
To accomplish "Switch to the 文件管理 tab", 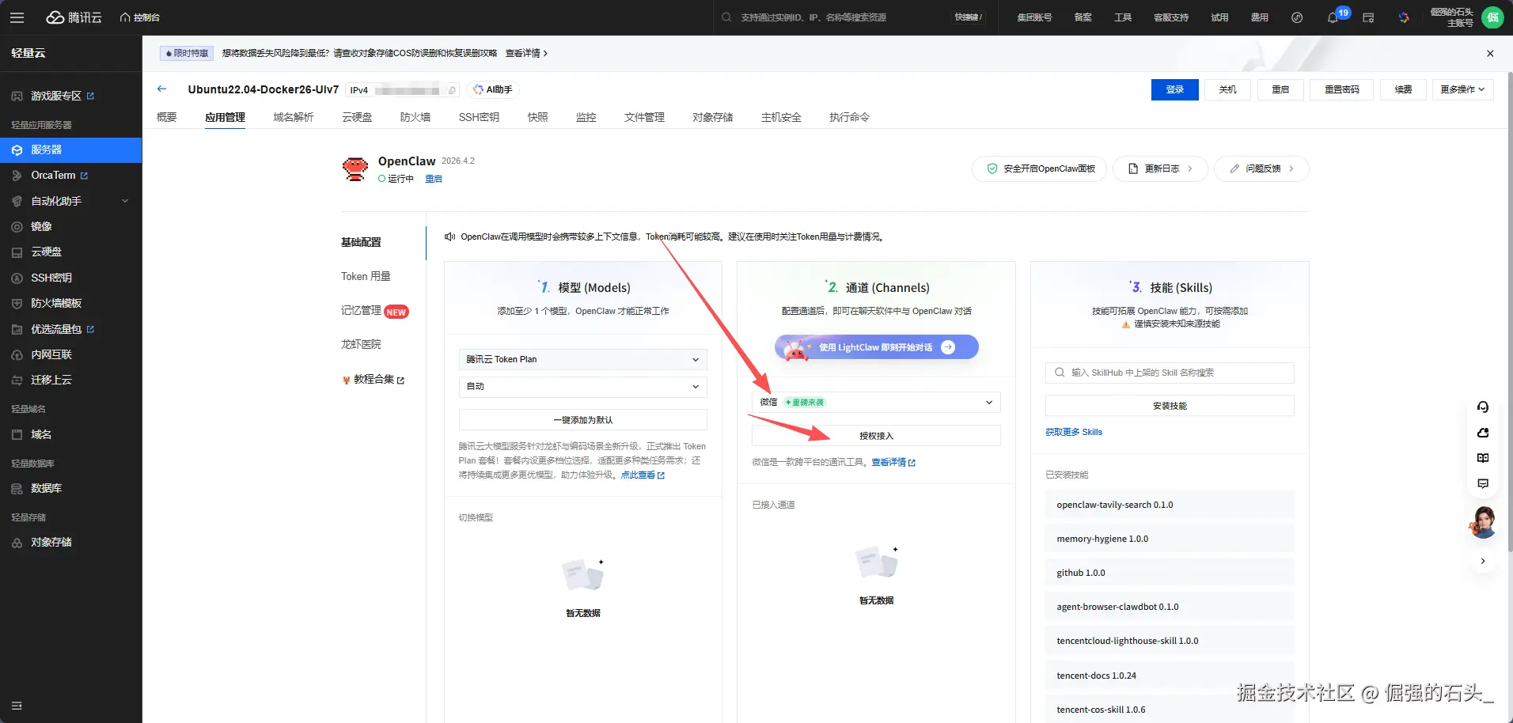I will click(x=644, y=117).
